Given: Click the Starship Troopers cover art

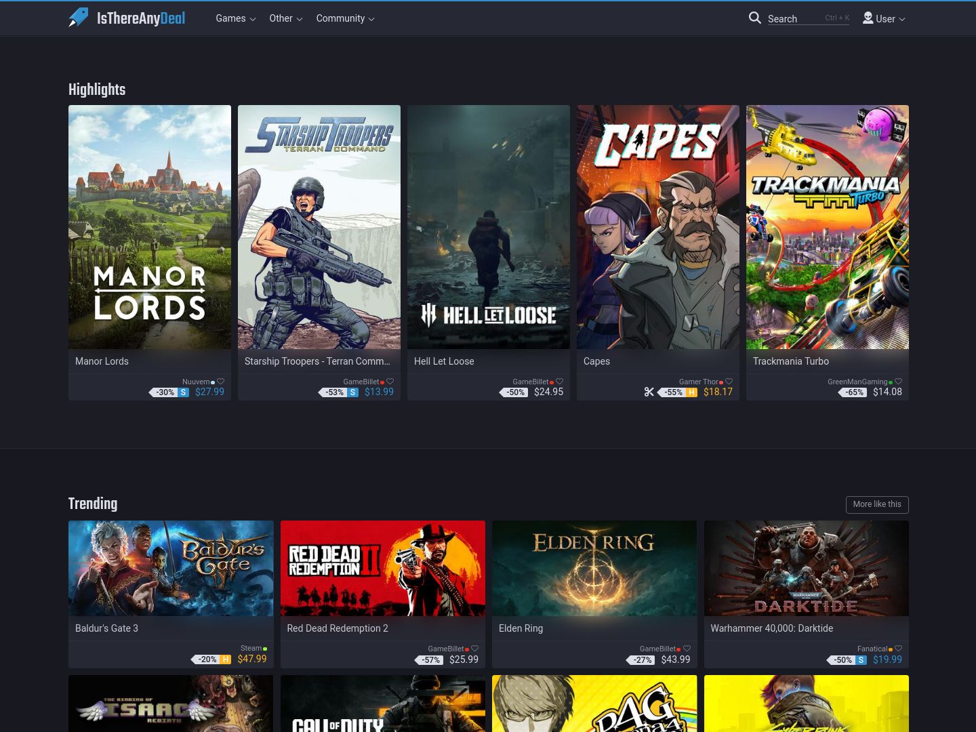Looking at the screenshot, I should point(319,227).
